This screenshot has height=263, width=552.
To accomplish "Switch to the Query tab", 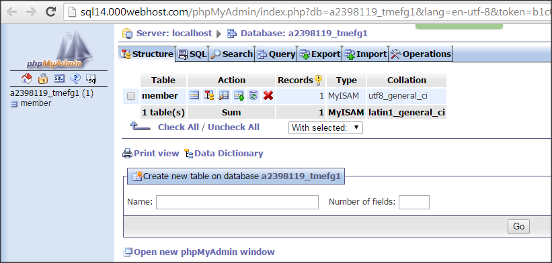I will pyautogui.click(x=276, y=54).
